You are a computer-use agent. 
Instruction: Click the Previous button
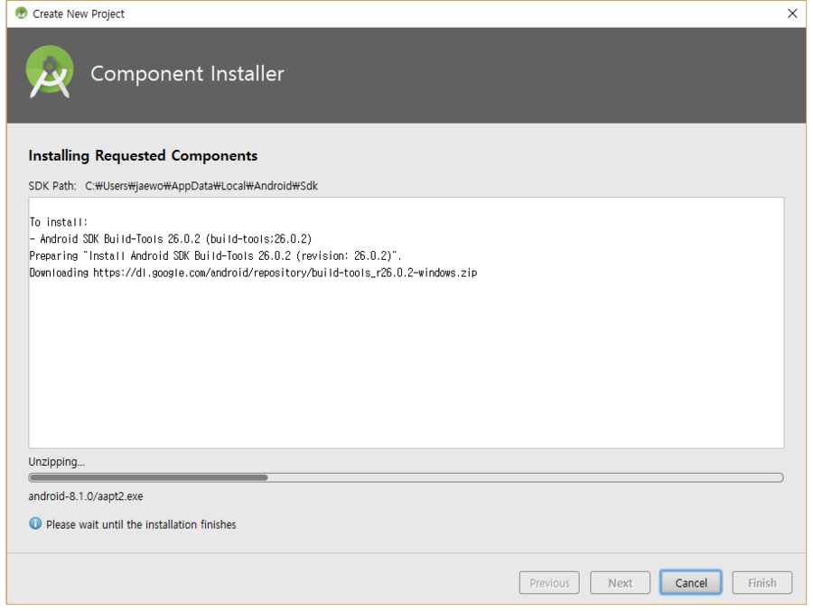549,583
